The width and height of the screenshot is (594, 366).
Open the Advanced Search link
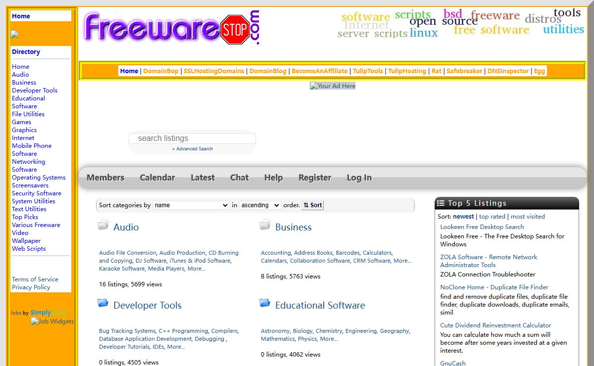click(193, 149)
